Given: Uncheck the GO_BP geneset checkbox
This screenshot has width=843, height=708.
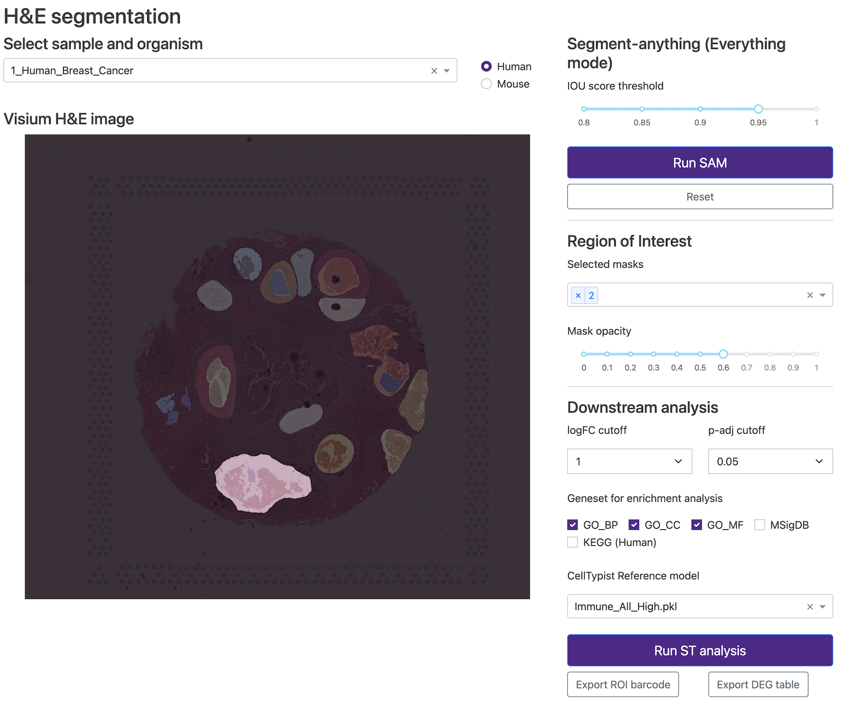Looking at the screenshot, I should tap(572, 525).
